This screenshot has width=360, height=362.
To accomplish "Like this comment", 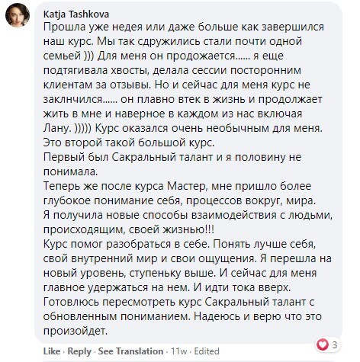I will click(52, 351).
